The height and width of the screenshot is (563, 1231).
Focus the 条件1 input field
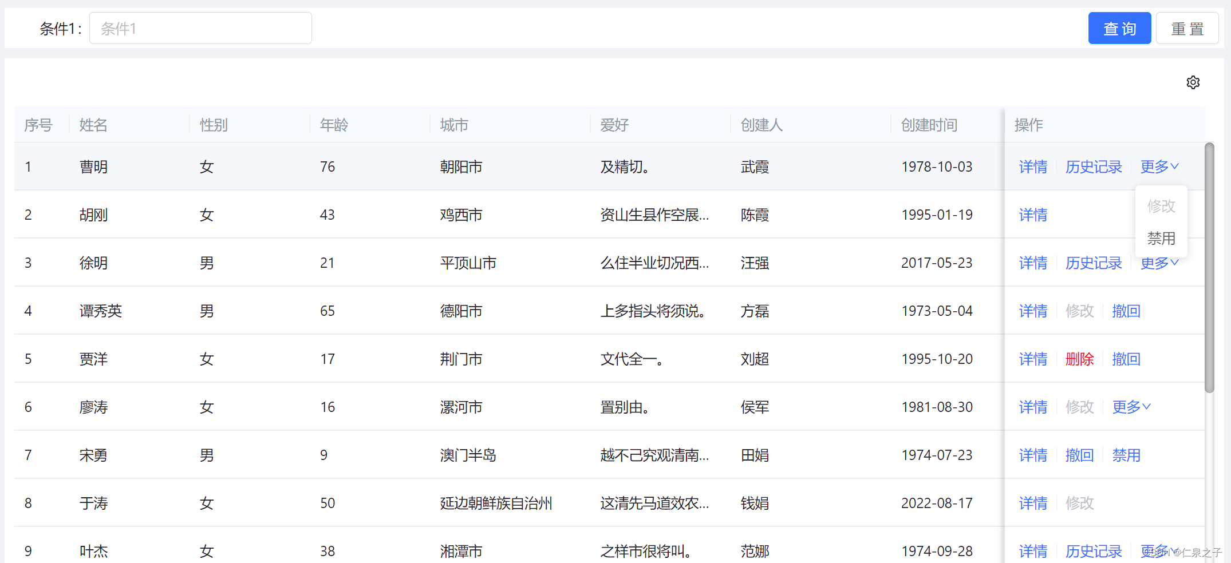pos(200,28)
